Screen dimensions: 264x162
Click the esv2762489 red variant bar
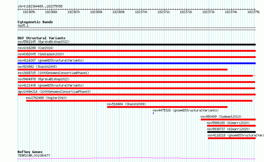139,101
